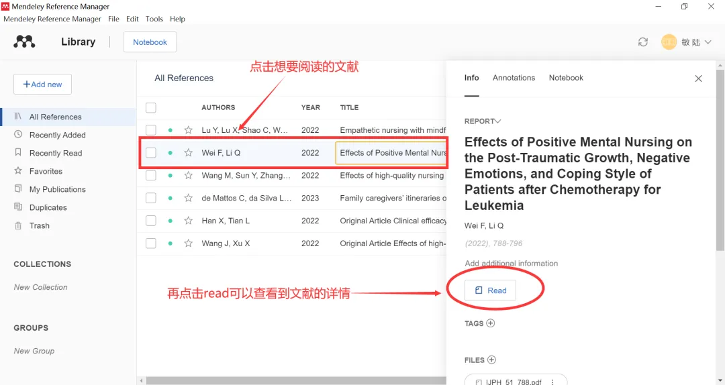Viewport: 725px width, 385px height.
Task: Open the Mendeley Reference Manager menu
Action: click(x=52, y=19)
